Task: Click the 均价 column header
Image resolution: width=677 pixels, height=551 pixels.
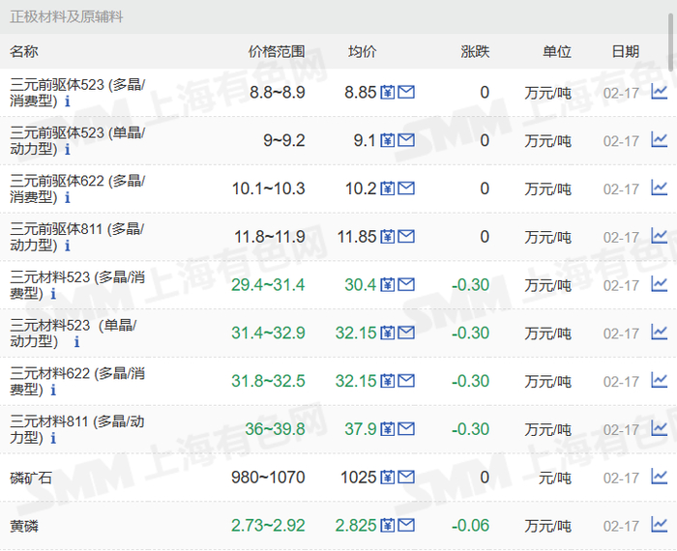Action: click(363, 52)
